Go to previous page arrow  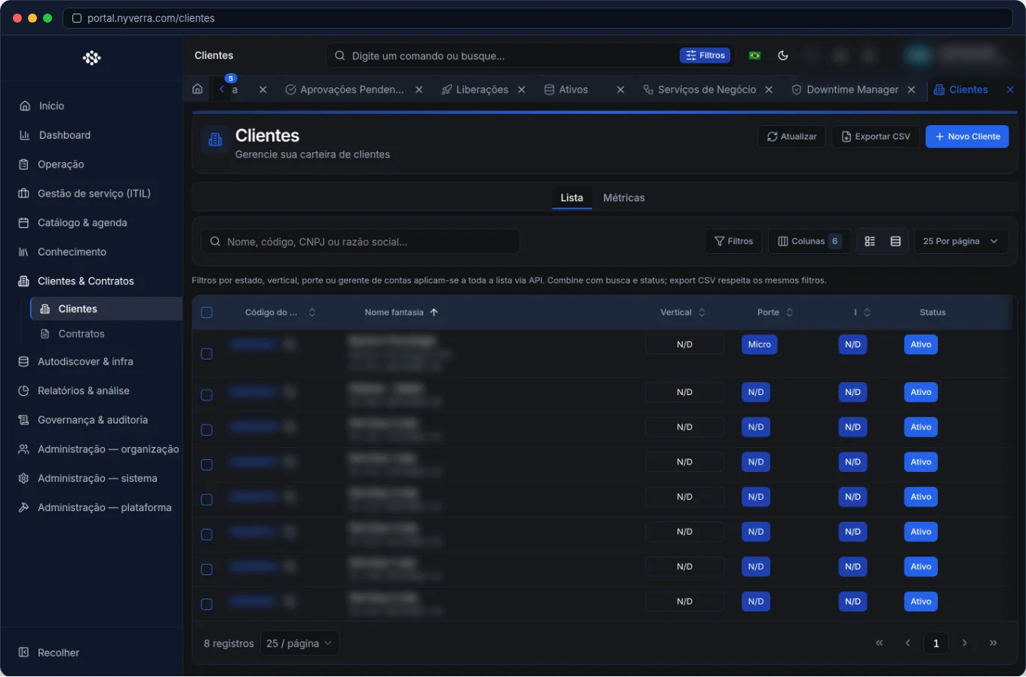tap(908, 643)
